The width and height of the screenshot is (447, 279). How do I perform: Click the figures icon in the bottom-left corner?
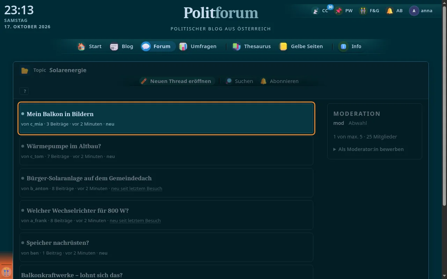point(6,271)
